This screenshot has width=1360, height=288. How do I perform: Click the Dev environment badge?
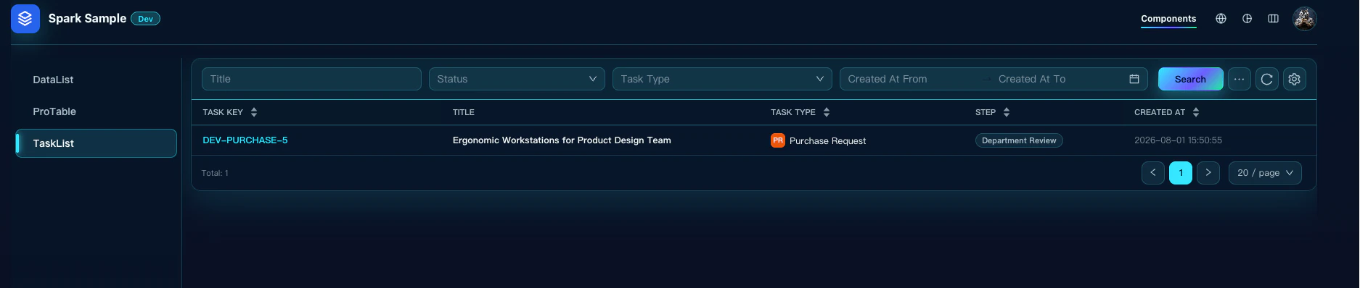pos(145,19)
